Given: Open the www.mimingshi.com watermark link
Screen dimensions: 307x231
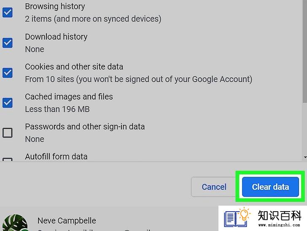Looking at the screenshot, I should [279, 225].
